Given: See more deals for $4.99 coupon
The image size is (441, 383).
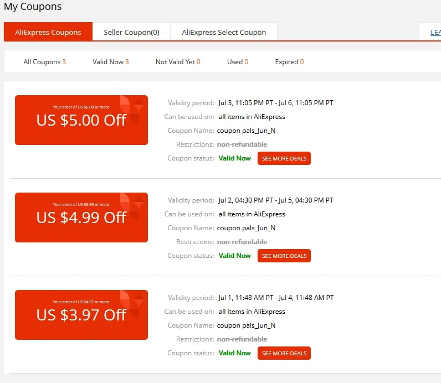Looking at the screenshot, I should [x=284, y=256].
